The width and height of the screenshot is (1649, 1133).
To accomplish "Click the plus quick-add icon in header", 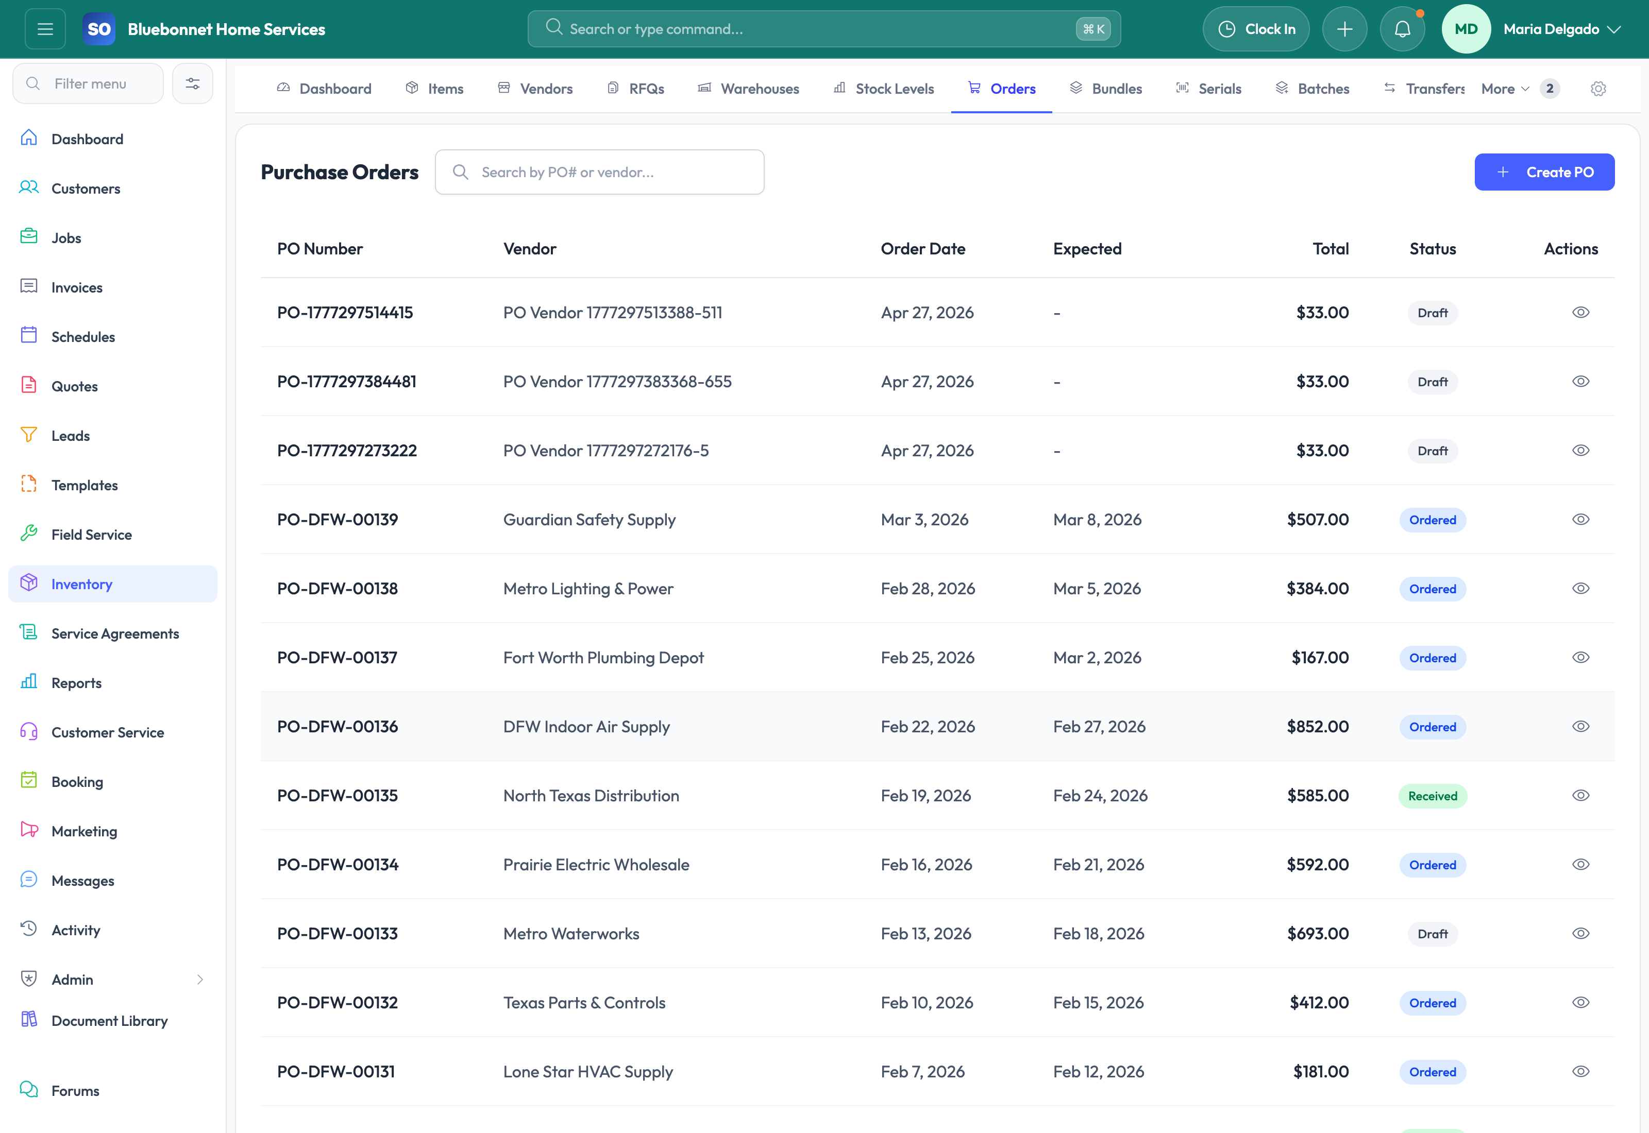I will tap(1344, 29).
